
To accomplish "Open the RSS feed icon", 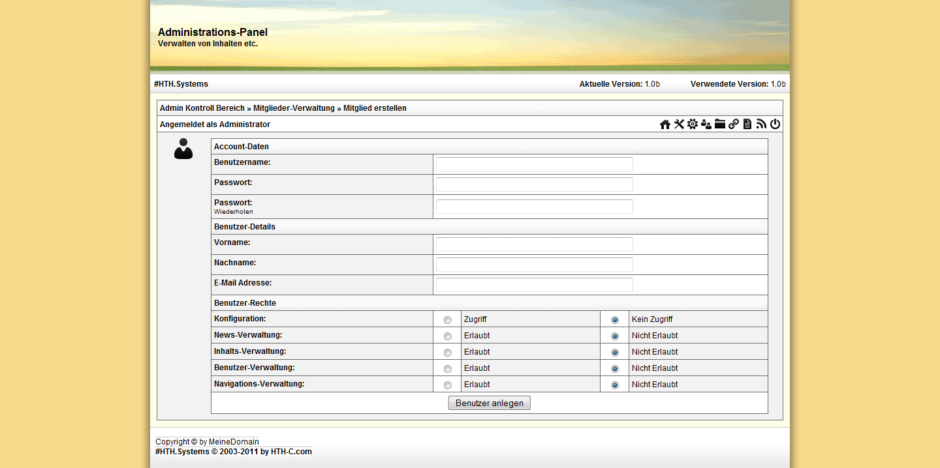I will [761, 124].
